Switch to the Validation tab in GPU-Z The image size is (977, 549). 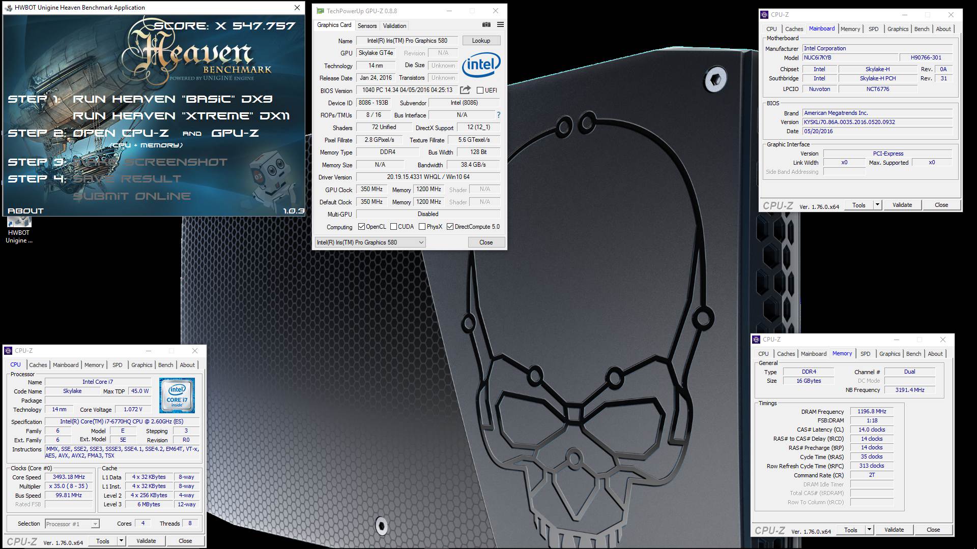[394, 26]
